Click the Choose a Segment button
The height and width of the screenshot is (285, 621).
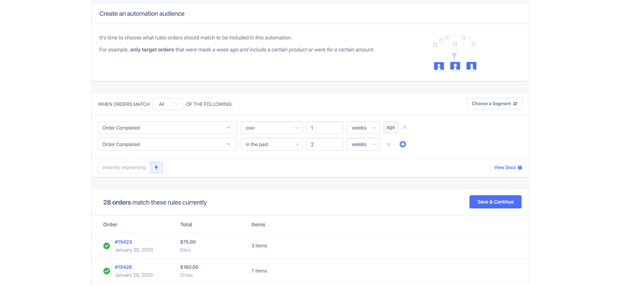[x=494, y=104]
